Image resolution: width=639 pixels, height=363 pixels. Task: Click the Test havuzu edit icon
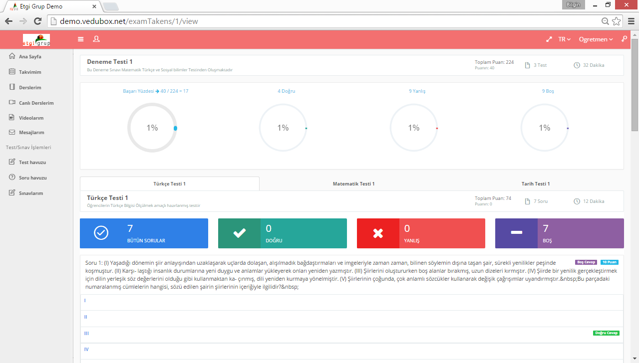(x=12, y=162)
